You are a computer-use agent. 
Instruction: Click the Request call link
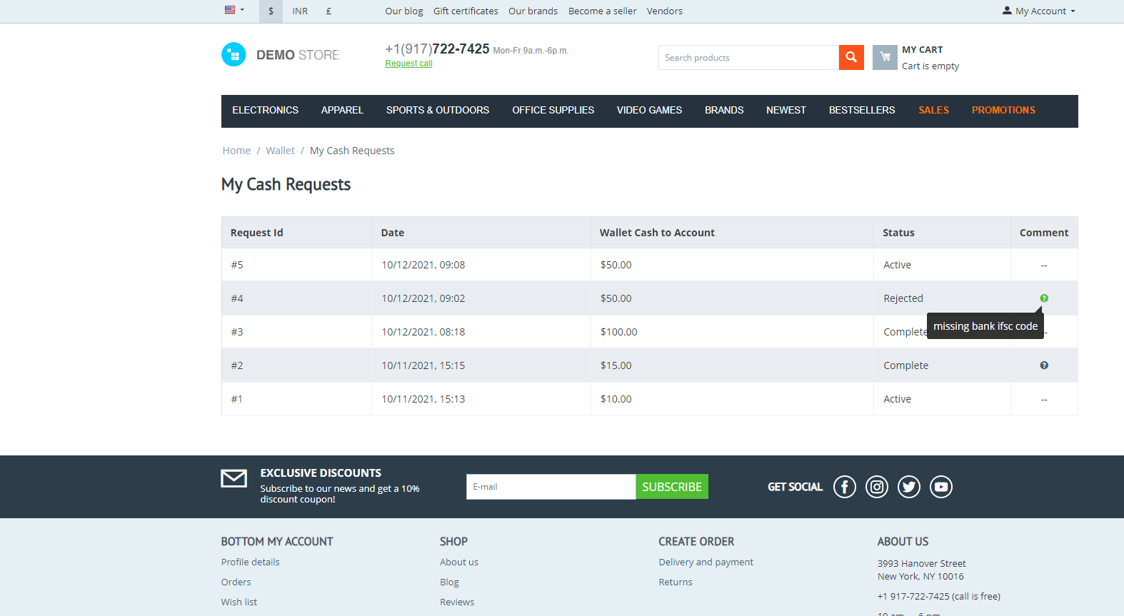(x=408, y=64)
